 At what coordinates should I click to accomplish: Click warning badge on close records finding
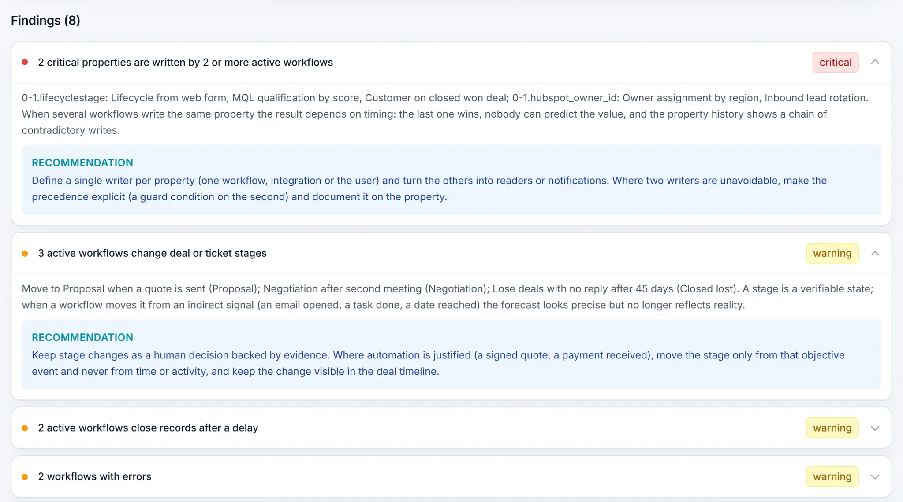[x=832, y=428]
